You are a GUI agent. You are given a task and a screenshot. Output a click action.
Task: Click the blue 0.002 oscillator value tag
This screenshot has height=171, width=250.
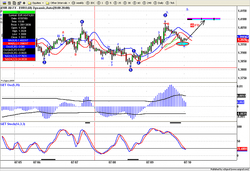pyautogui.click(x=240, y=102)
